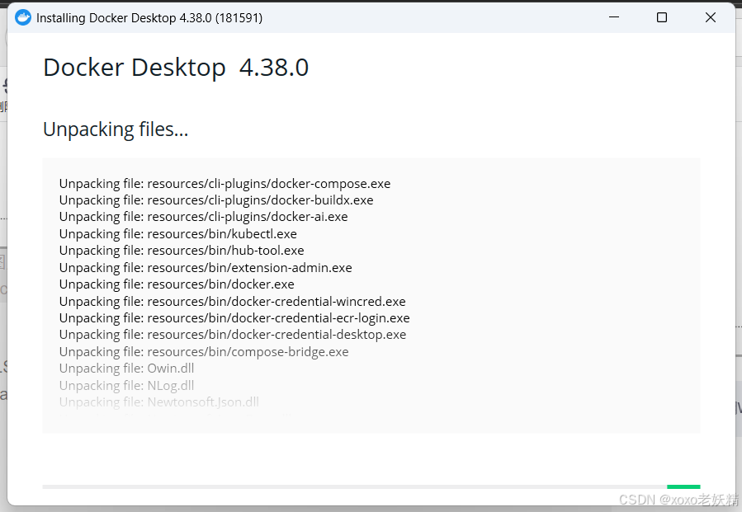Select the docker-compose.exe unpacking log line
Viewport: 742px width, 512px height.
coord(224,183)
